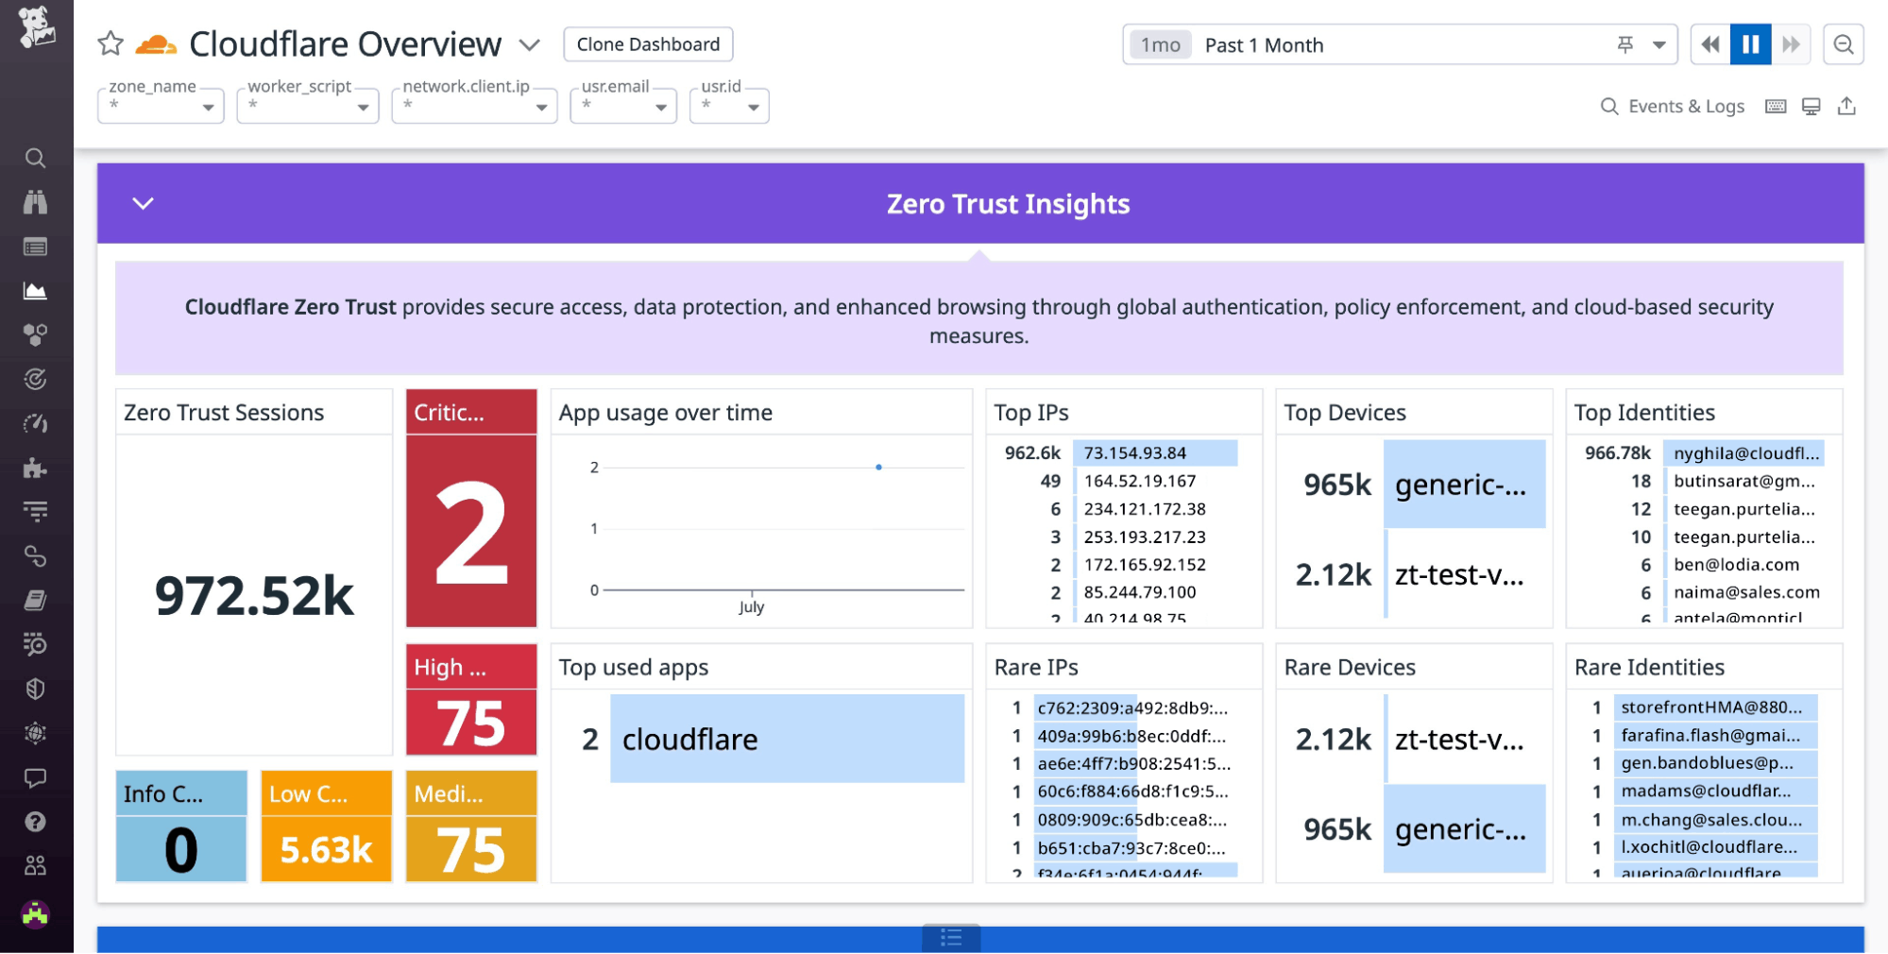Open the help question mark icon
The image size is (1888, 954).
point(35,822)
